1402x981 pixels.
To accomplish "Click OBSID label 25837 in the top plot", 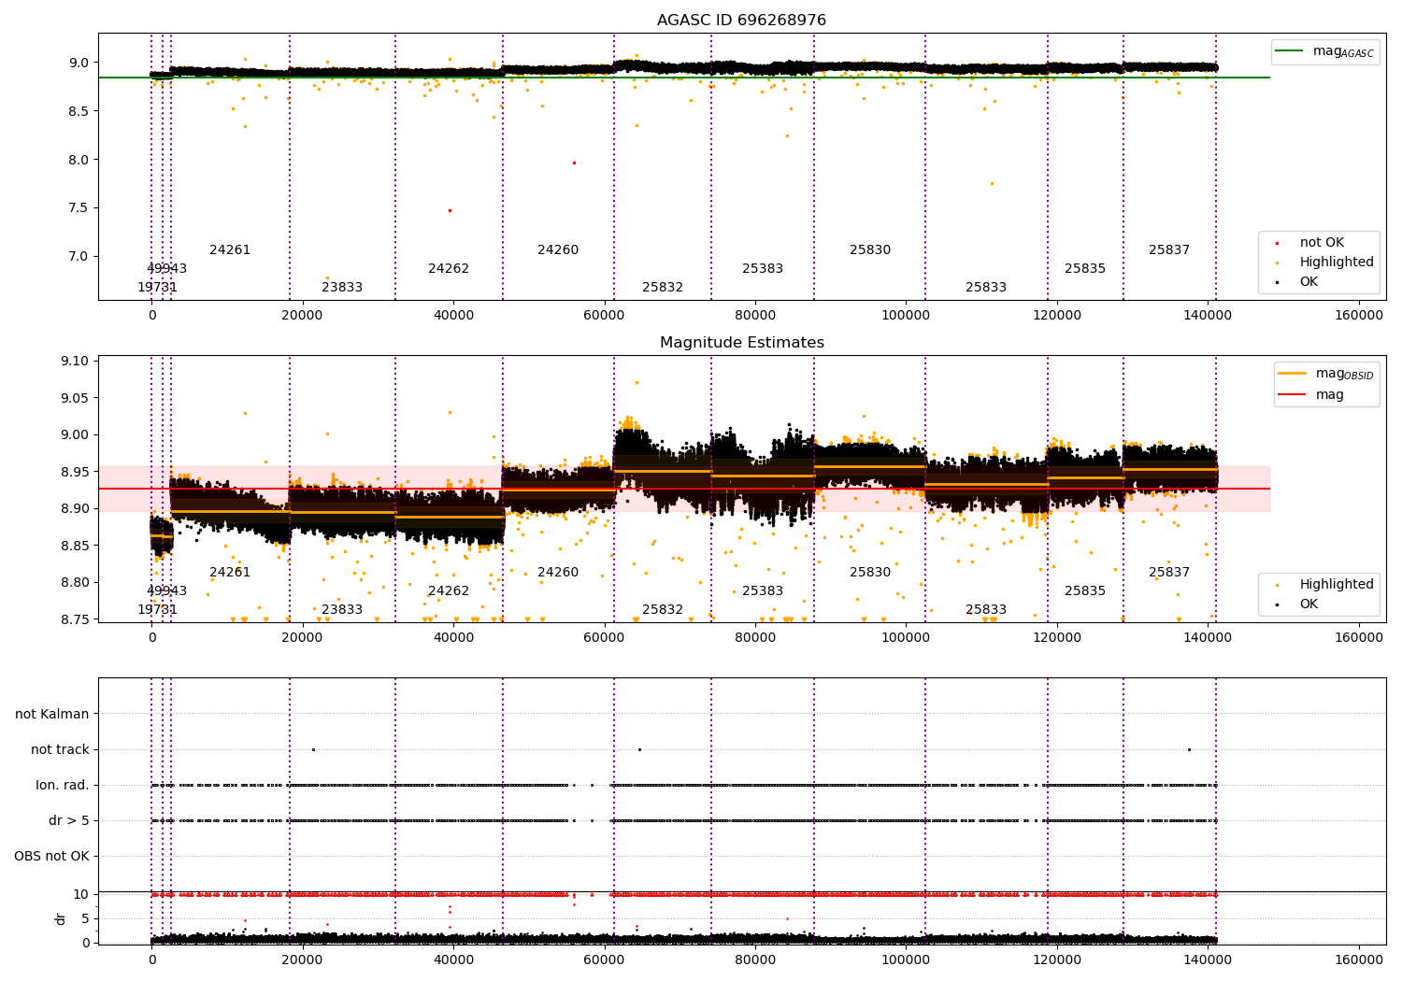I will (x=1169, y=250).
